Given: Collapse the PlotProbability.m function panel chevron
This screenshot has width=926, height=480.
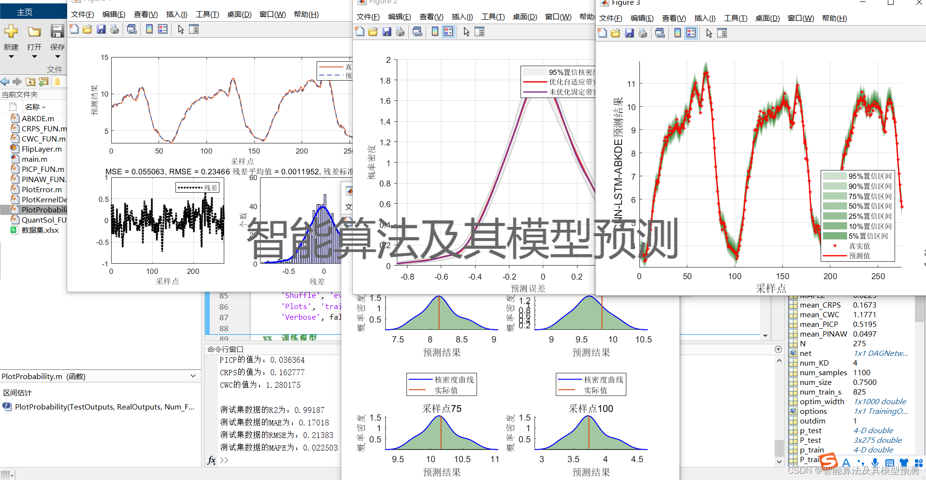Looking at the screenshot, I should tap(193, 376).
